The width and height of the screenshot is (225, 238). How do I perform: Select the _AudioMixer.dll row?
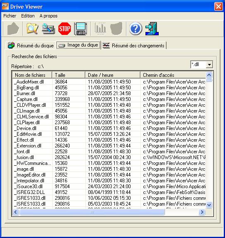pyautogui.click(x=109, y=82)
